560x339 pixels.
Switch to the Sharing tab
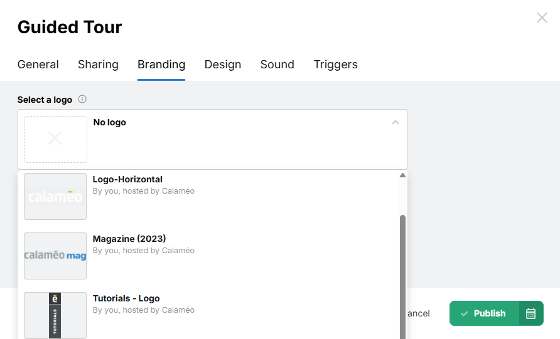(x=98, y=65)
